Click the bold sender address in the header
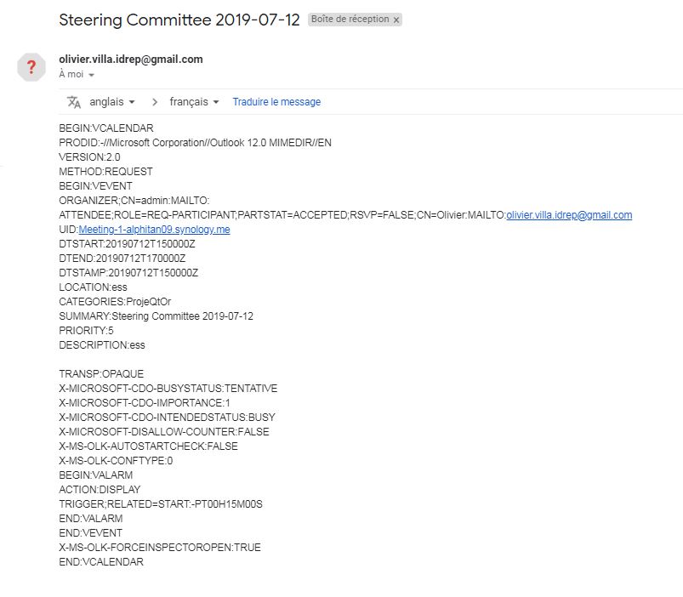 [131, 60]
